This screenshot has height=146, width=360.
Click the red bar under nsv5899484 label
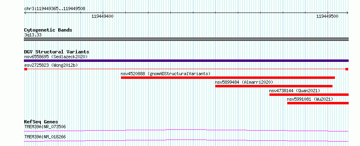(274, 86)
